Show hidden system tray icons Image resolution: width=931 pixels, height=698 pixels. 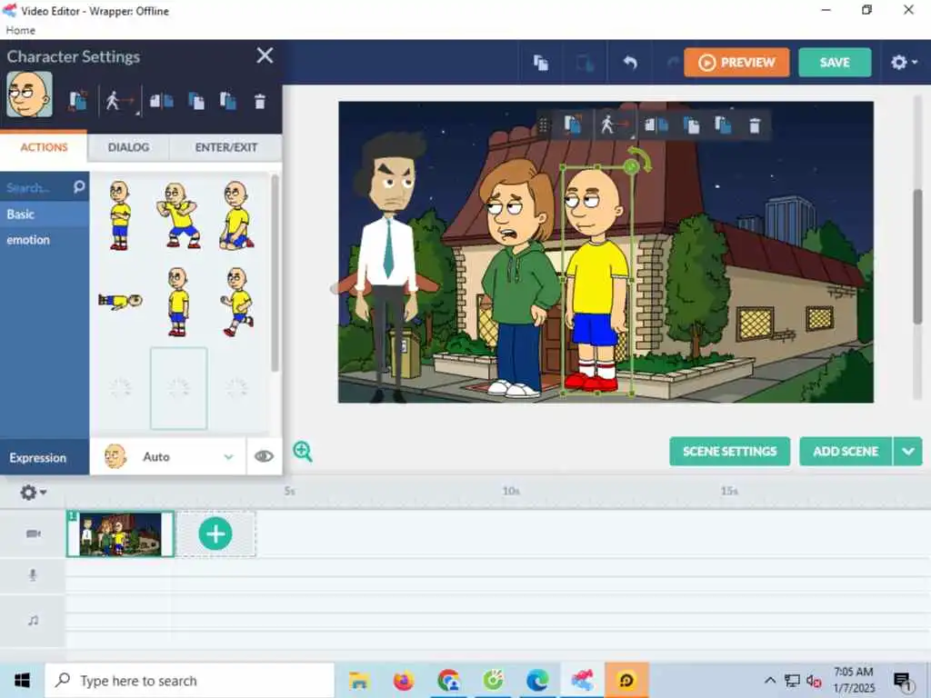click(769, 680)
